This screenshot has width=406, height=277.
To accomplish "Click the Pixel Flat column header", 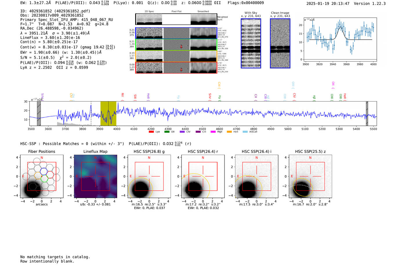I will (176, 11).
